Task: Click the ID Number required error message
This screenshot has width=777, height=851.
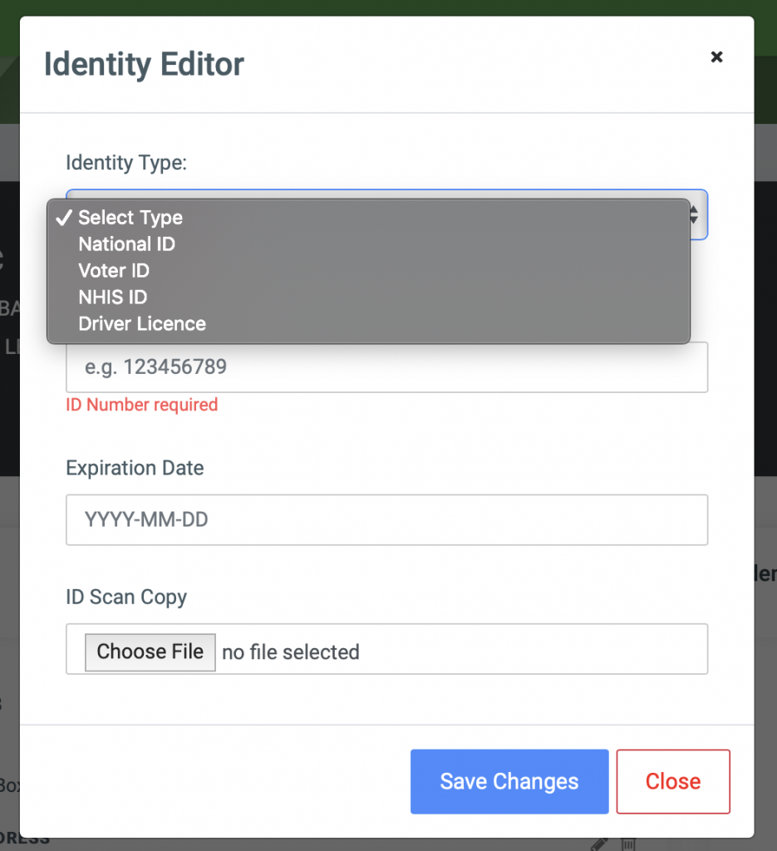Action: [x=141, y=405]
